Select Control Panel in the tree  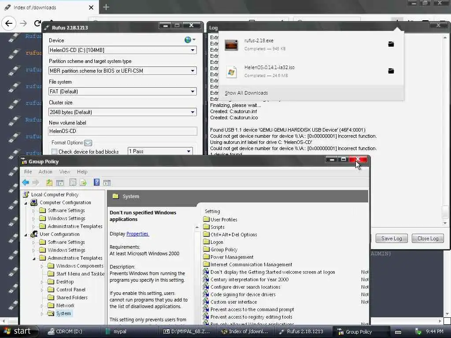click(71, 290)
